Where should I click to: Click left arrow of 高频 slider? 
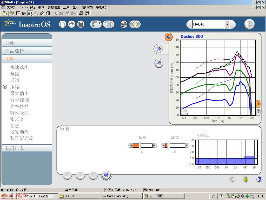(163, 146)
